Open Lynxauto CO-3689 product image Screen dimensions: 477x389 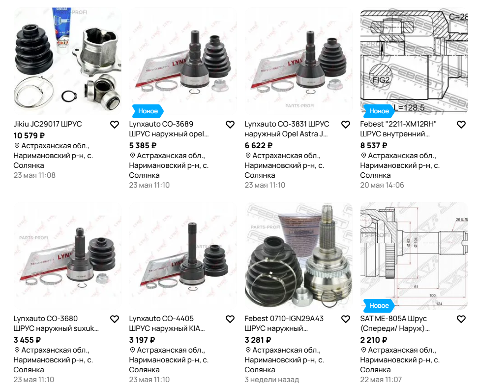(183, 61)
